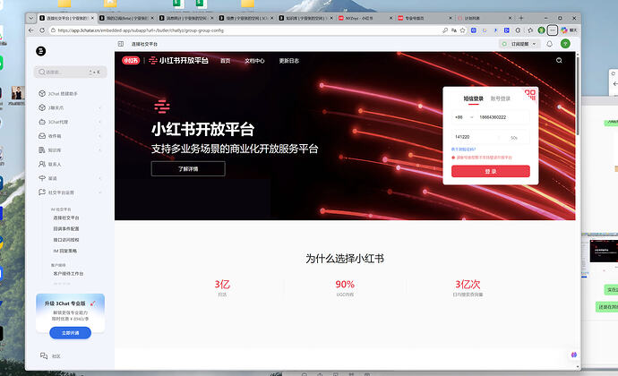The width and height of the screenshot is (618, 376).
Task: Switch to the 账号登录 login tab
Action: (x=500, y=98)
